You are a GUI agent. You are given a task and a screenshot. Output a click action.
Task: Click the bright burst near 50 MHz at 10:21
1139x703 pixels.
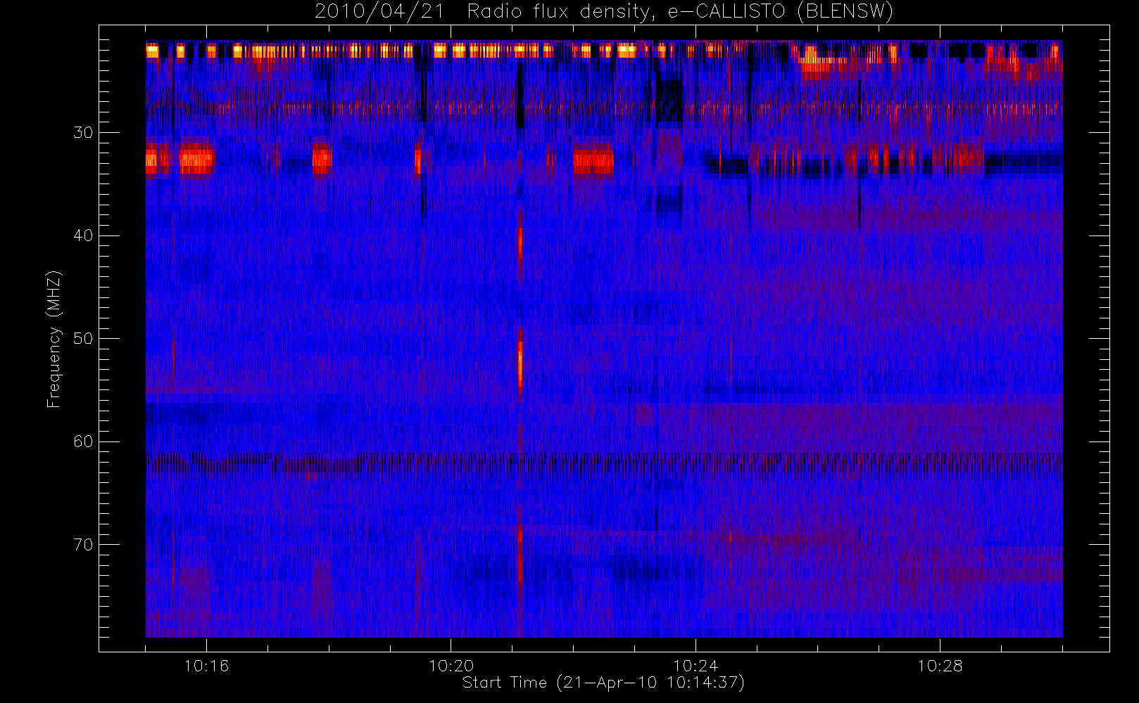click(x=520, y=363)
